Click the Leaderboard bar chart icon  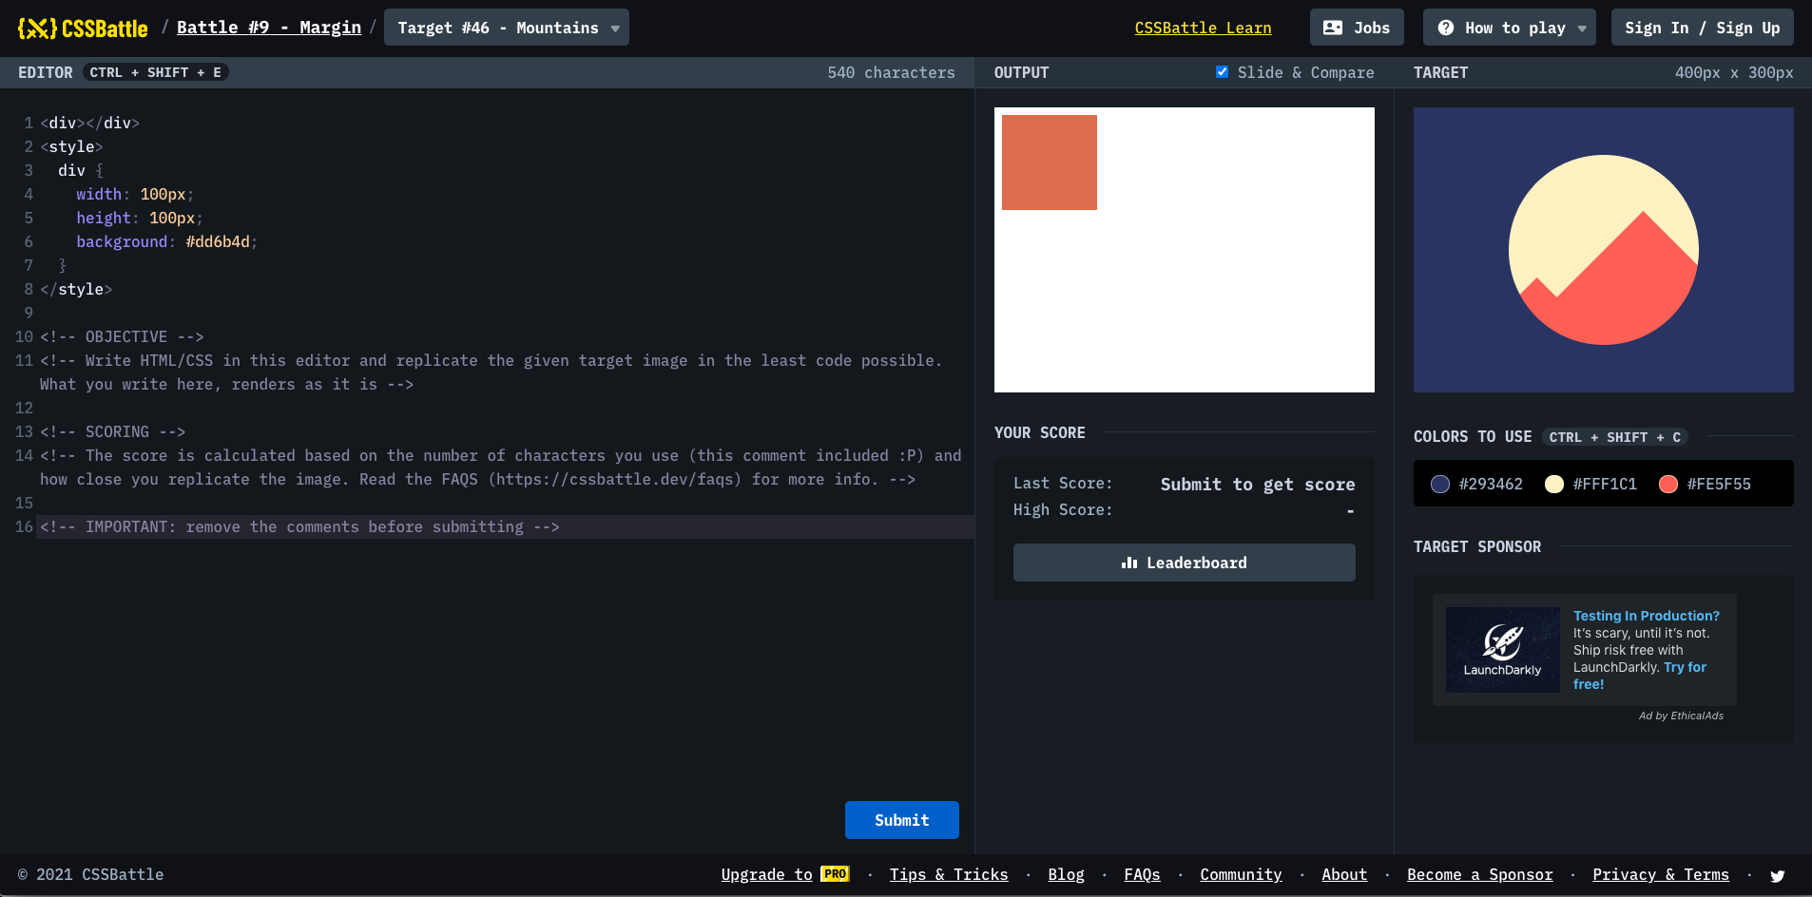tap(1128, 563)
